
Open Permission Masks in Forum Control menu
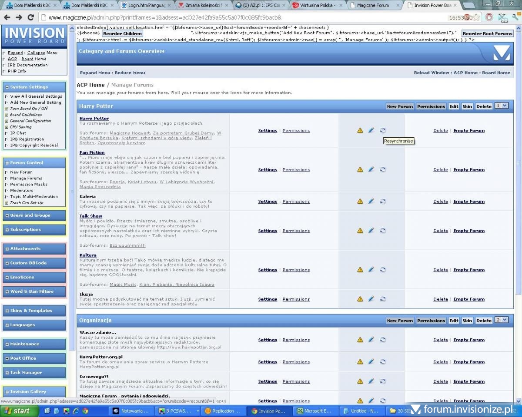click(x=29, y=184)
